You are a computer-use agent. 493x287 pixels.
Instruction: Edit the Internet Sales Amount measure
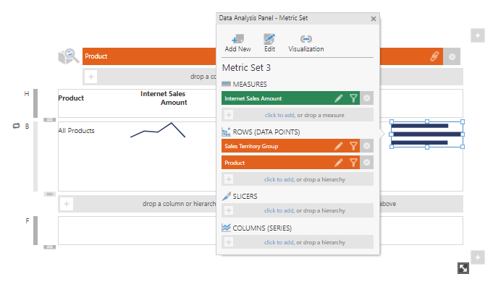tap(338, 98)
